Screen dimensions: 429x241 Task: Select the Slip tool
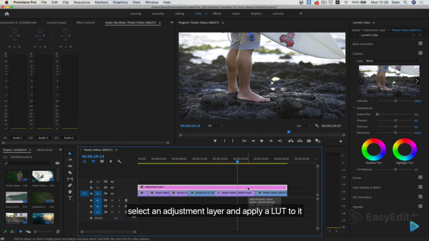point(70,179)
